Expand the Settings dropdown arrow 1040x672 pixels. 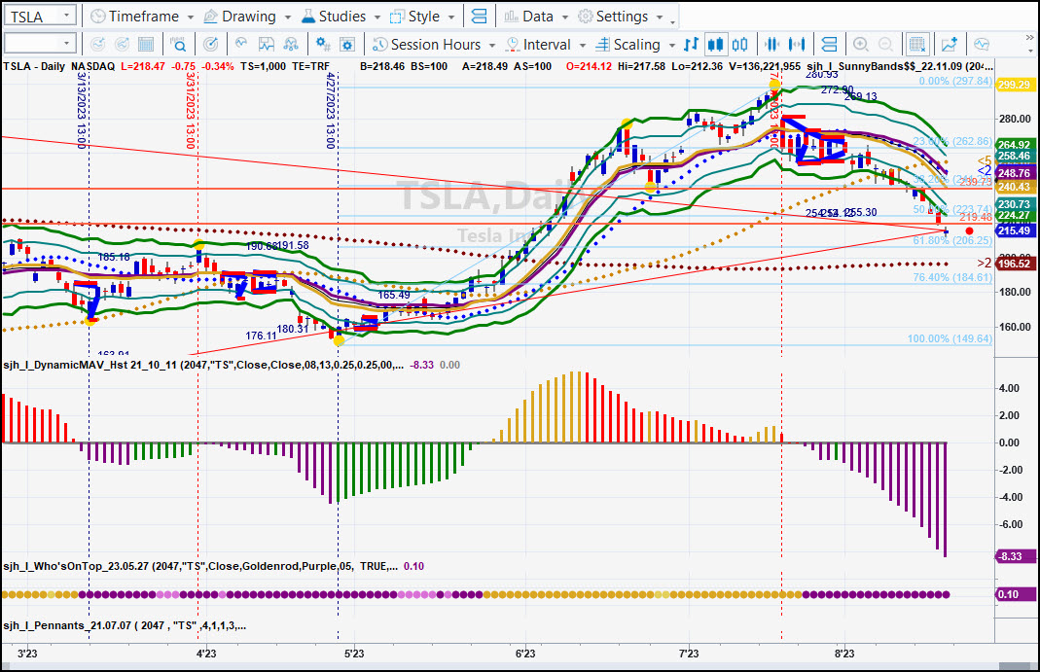660,18
